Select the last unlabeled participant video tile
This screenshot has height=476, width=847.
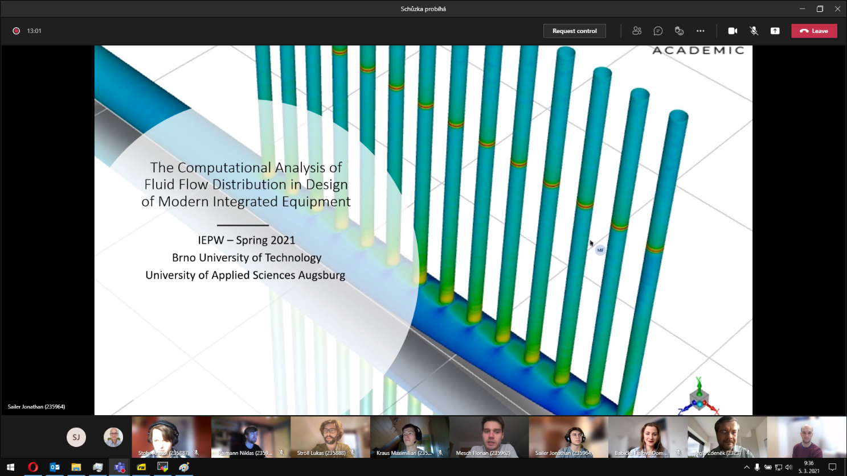807,437
